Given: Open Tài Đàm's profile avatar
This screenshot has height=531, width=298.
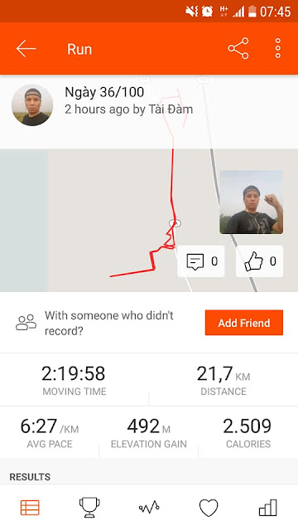Looking at the screenshot, I should click(x=32, y=105).
